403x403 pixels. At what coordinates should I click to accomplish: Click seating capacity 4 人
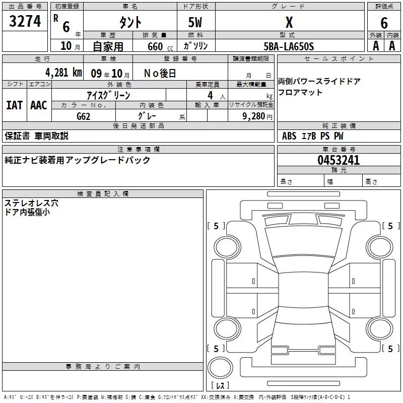217,96
